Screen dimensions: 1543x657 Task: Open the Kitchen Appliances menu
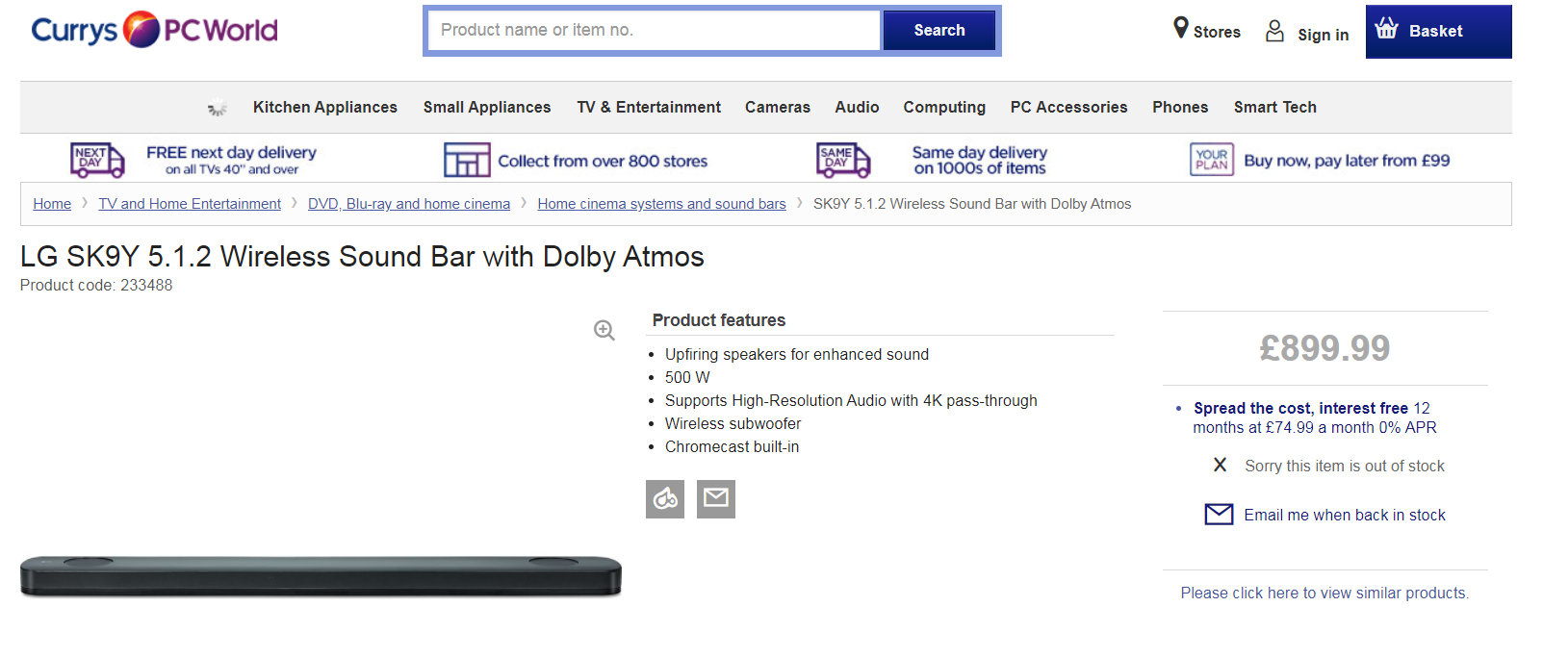point(324,107)
